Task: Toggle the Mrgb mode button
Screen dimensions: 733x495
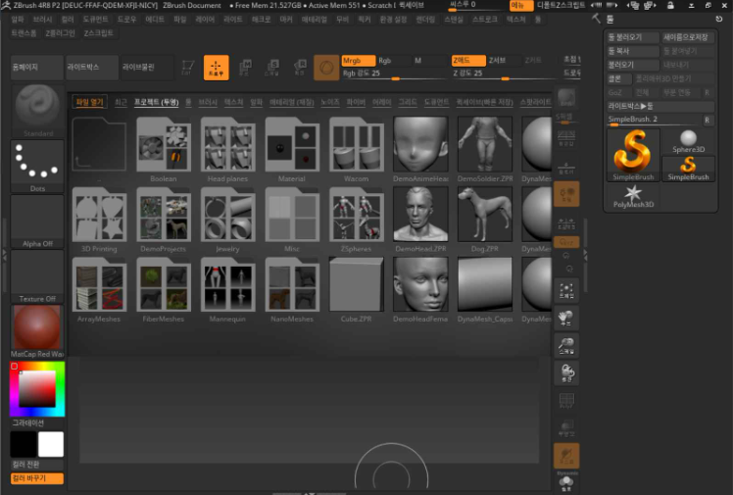Action: [357, 61]
